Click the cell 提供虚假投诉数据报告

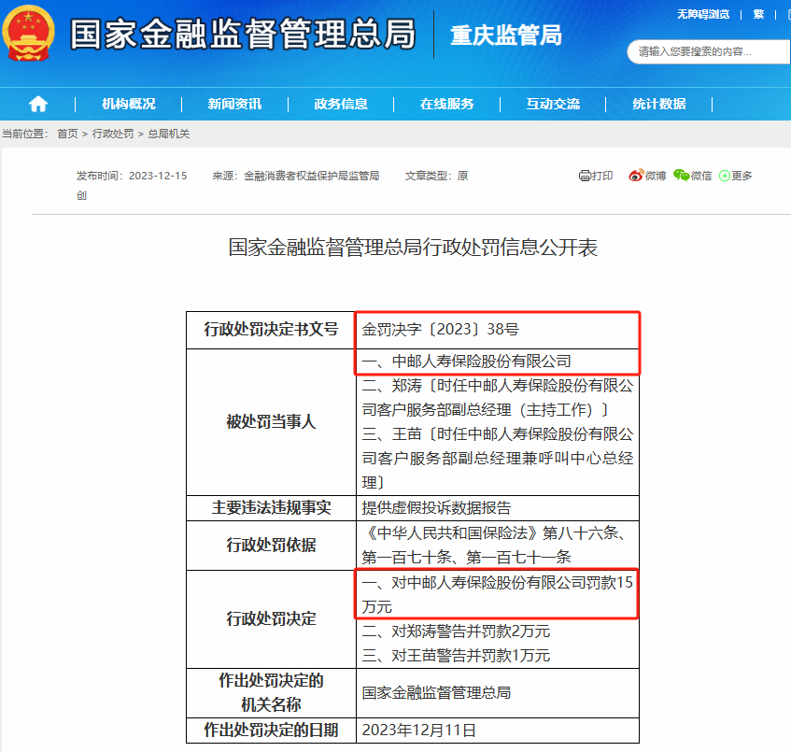436,508
